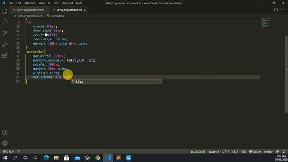Show errors and warnings in status bar
288x162 pixels.
(x=8, y=152)
